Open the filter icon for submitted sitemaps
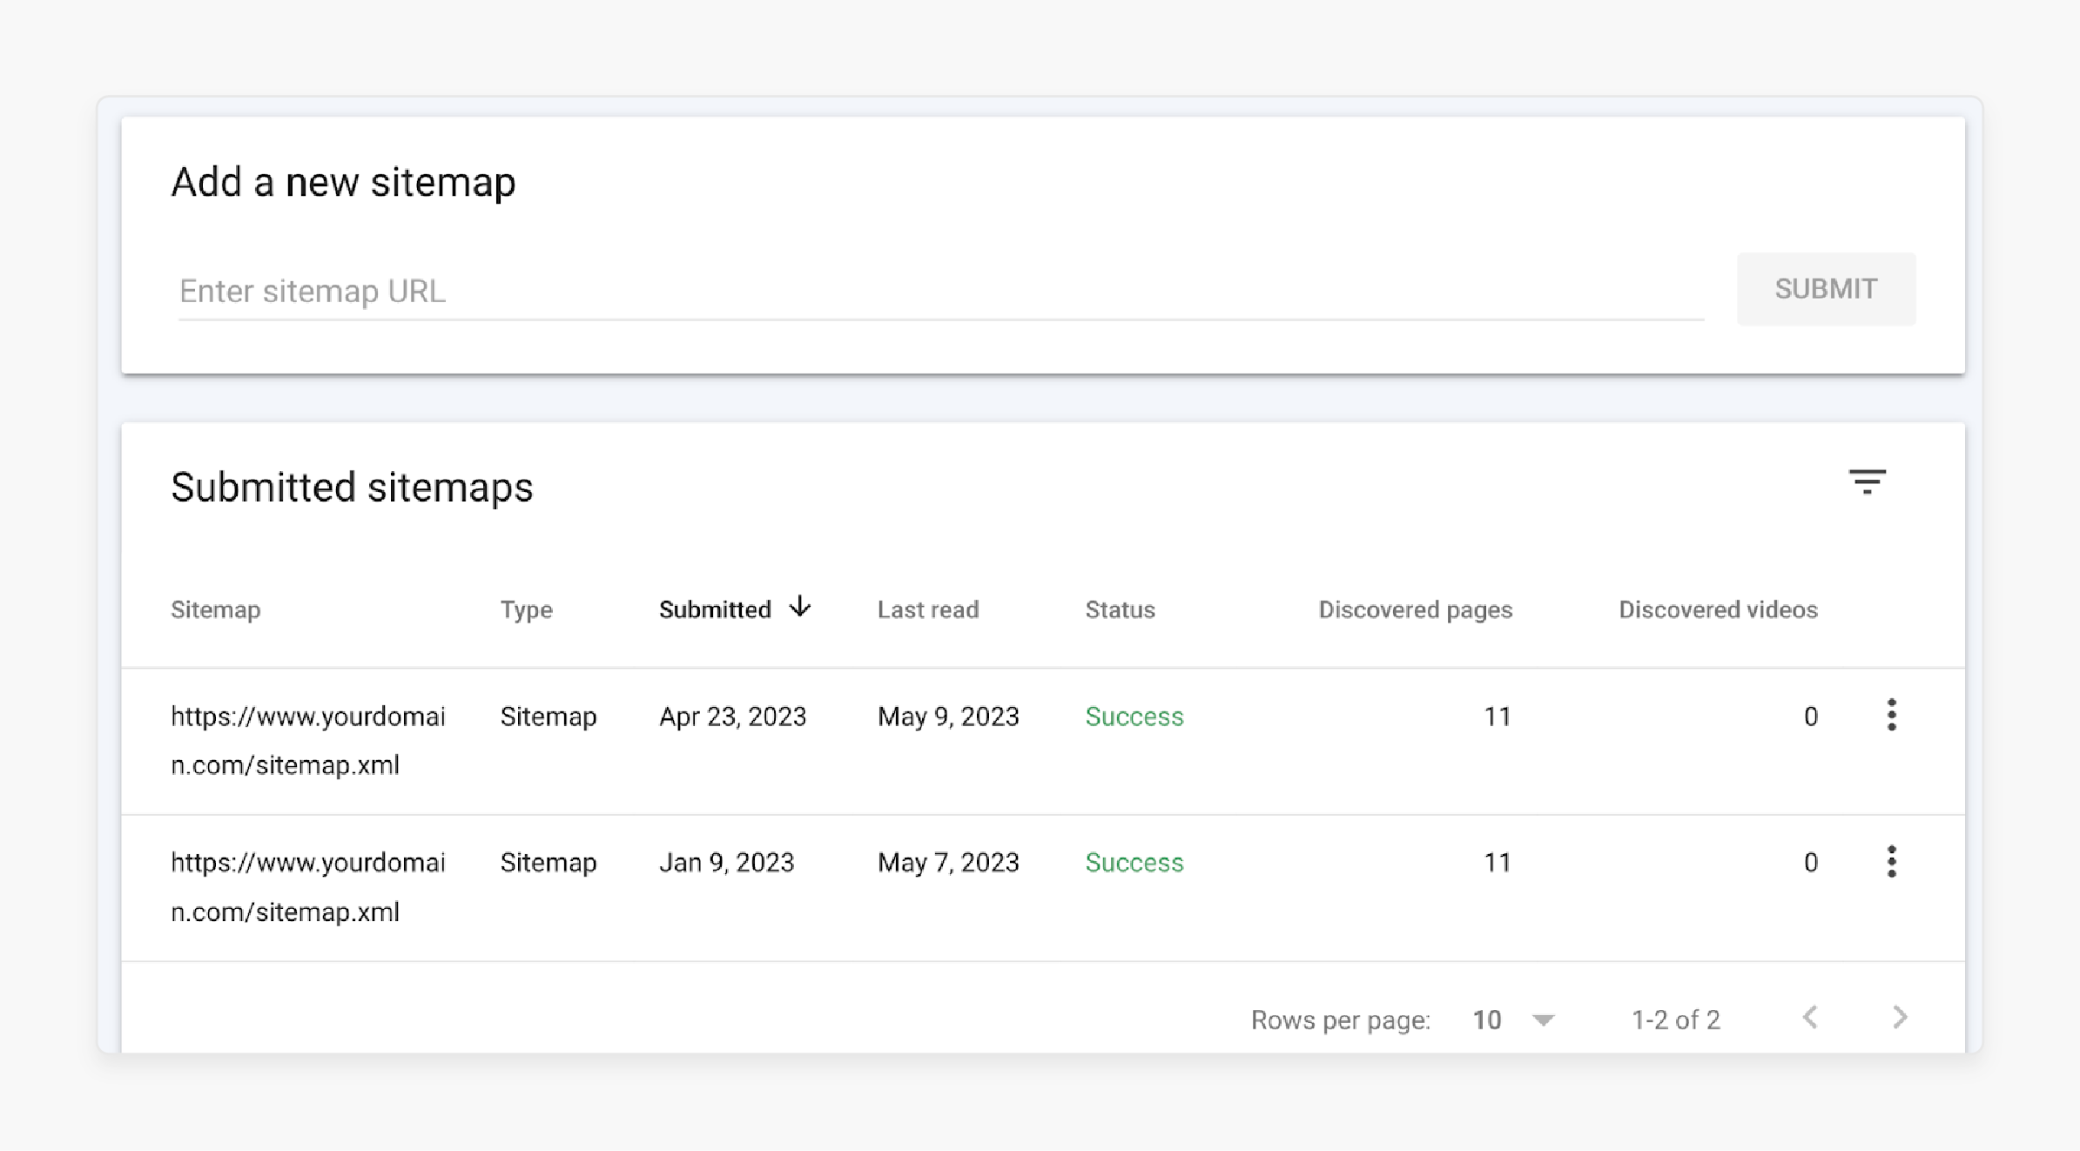This screenshot has height=1151, width=2080. (1867, 481)
